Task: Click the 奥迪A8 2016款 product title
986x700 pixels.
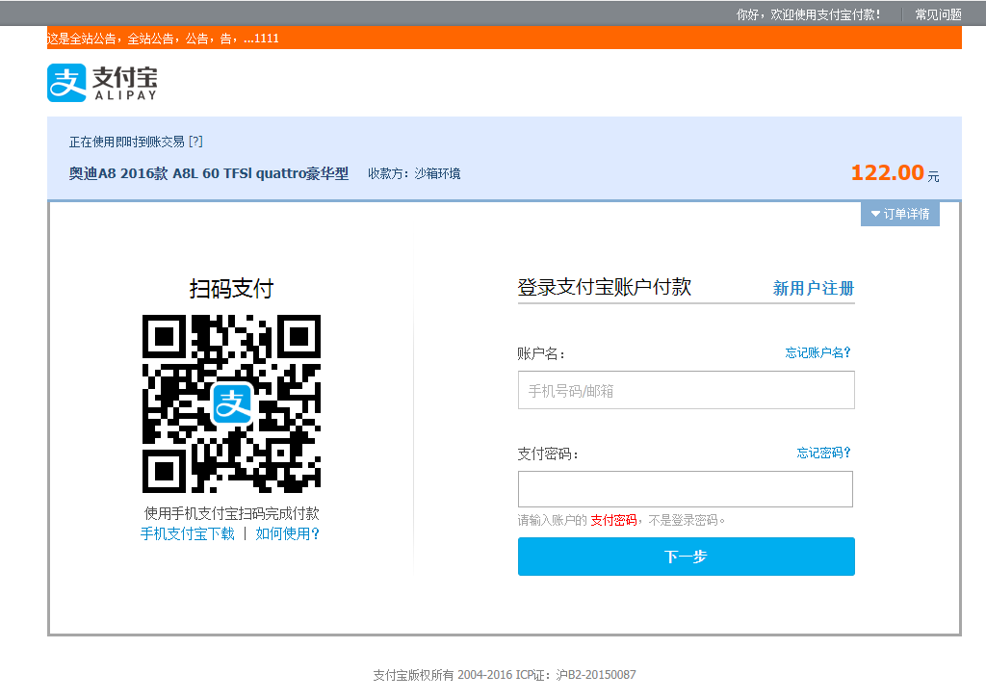Action: (x=209, y=173)
